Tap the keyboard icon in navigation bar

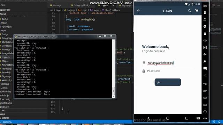pyautogui.click(x=198, y=118)
